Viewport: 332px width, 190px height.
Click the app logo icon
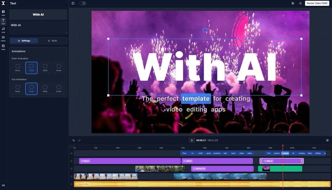3,3
